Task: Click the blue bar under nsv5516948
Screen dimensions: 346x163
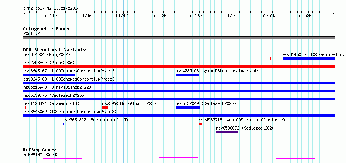Action: [x=179, y=91]
